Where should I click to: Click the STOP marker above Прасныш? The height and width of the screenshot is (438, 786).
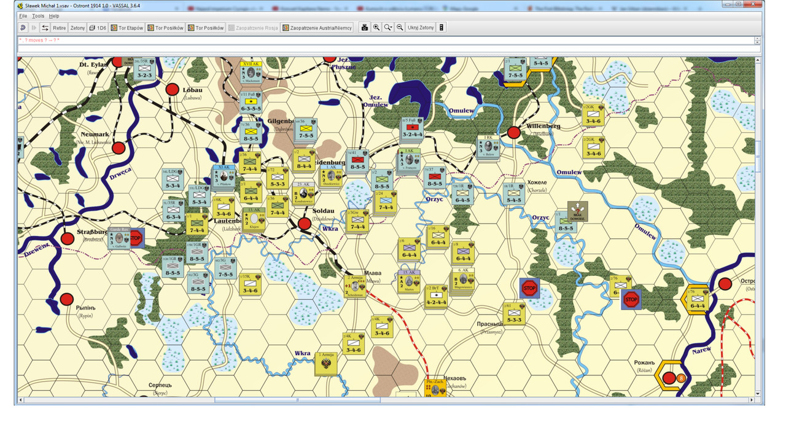pyautogui.click(x=529, y=288)
